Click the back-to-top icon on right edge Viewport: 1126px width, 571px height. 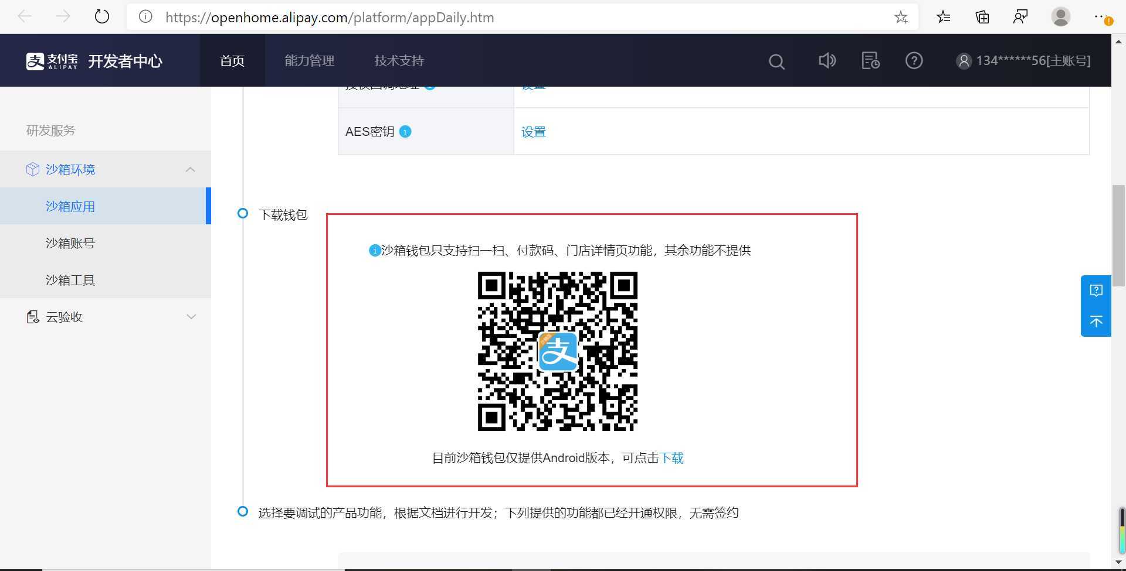1096,321
